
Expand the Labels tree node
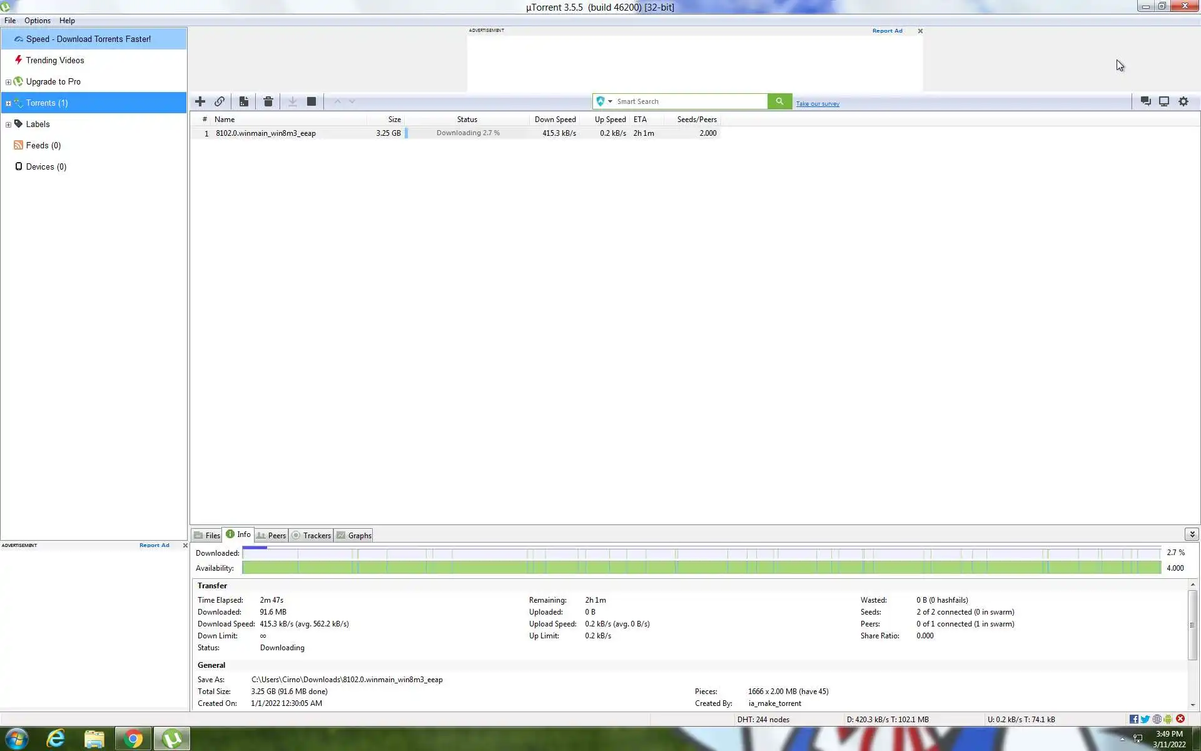click(8, 125)
